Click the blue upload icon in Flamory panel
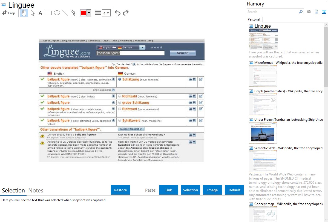 click(x=324, y=12)
